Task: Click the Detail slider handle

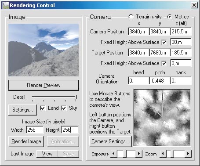Action: tap(76, 97)
